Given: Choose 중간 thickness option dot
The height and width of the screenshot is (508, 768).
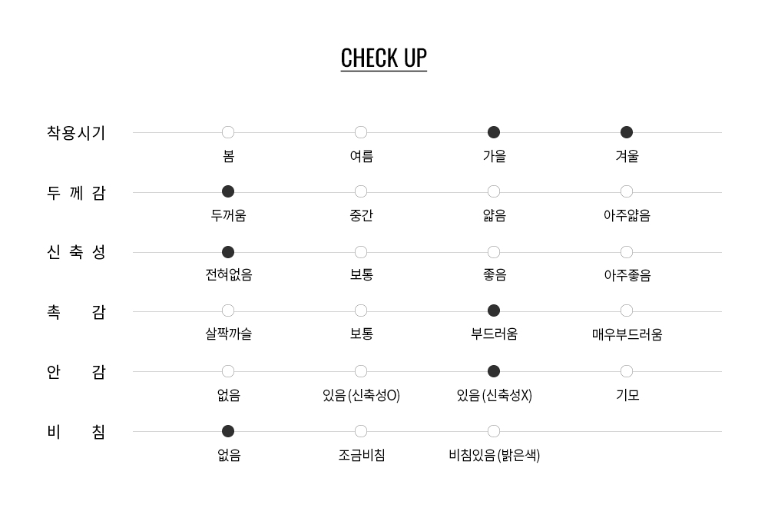Looking at the screenshot, I should click(x=361, y=191).
